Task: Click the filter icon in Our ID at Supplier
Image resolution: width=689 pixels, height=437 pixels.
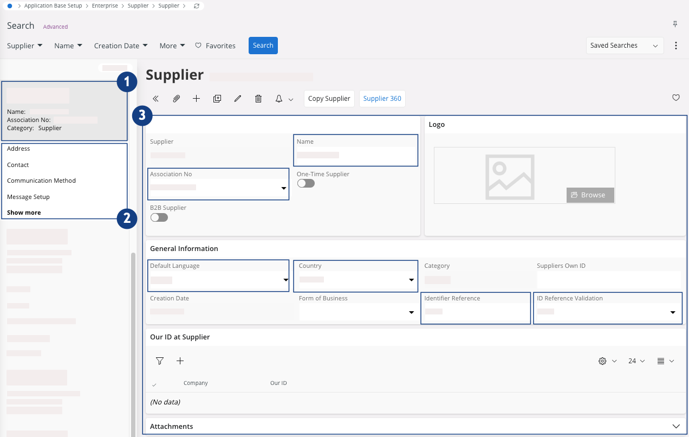Action: coord(160,361)
